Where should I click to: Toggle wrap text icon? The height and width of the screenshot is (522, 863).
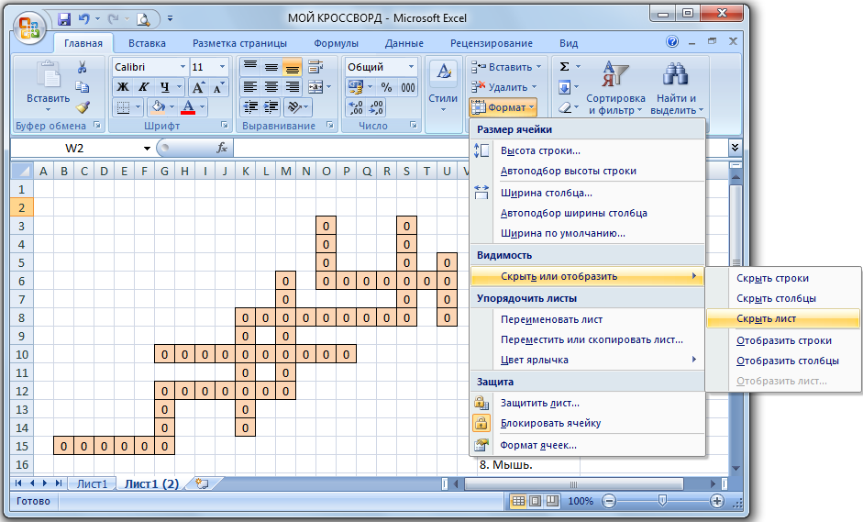(x=315, y=67)
